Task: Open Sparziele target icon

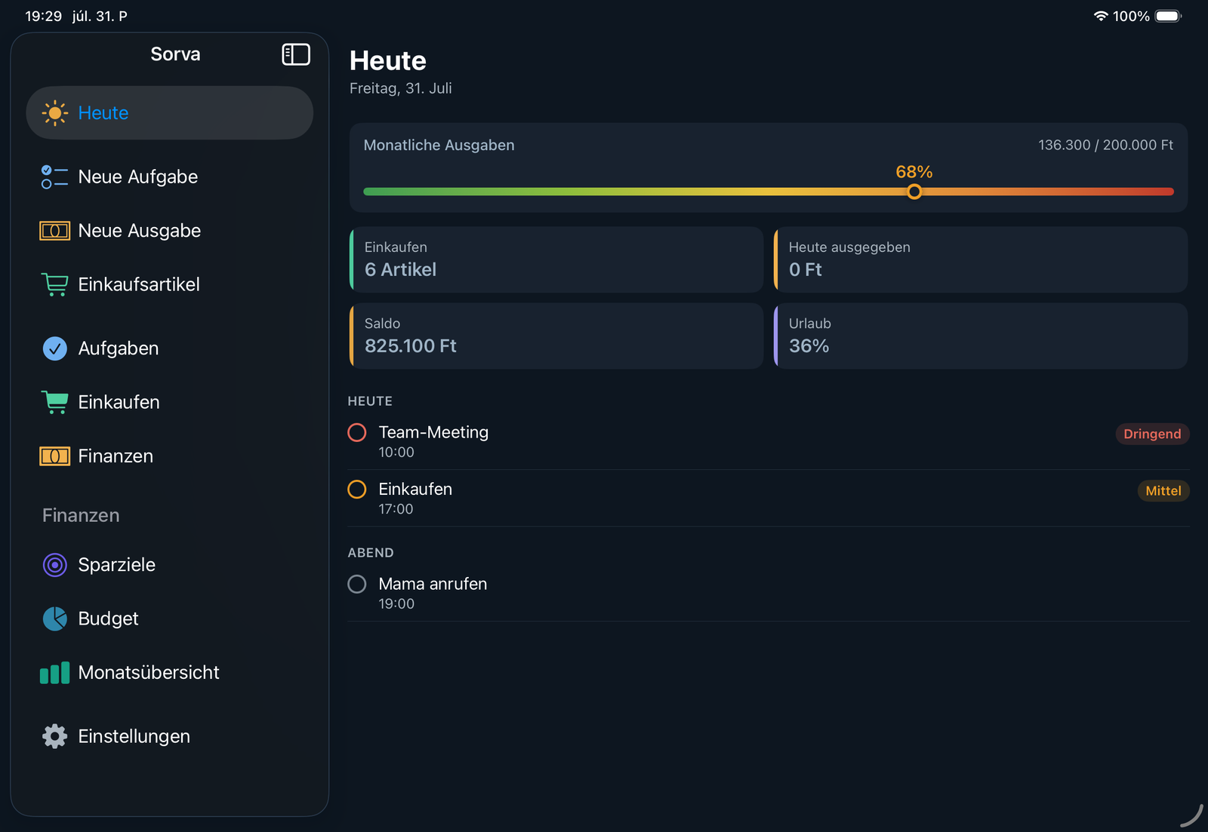Action: (55, 565)
